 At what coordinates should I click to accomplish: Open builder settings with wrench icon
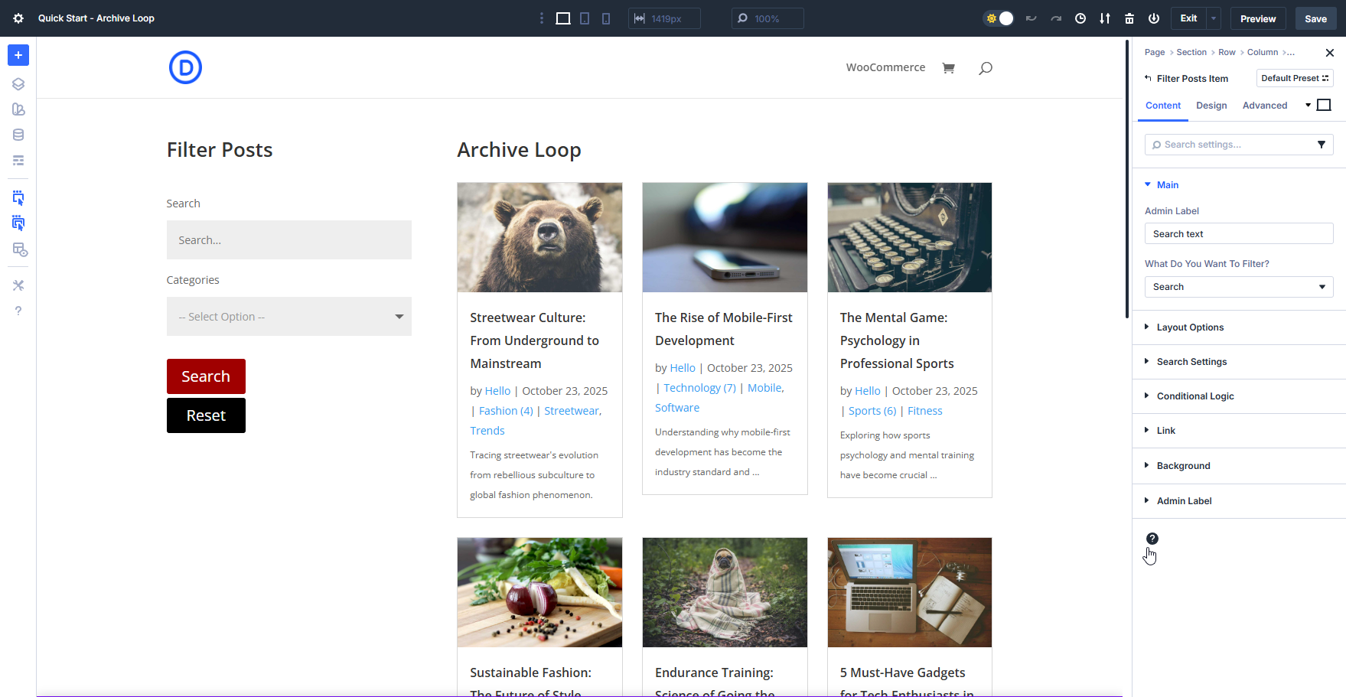pos(18,285)
